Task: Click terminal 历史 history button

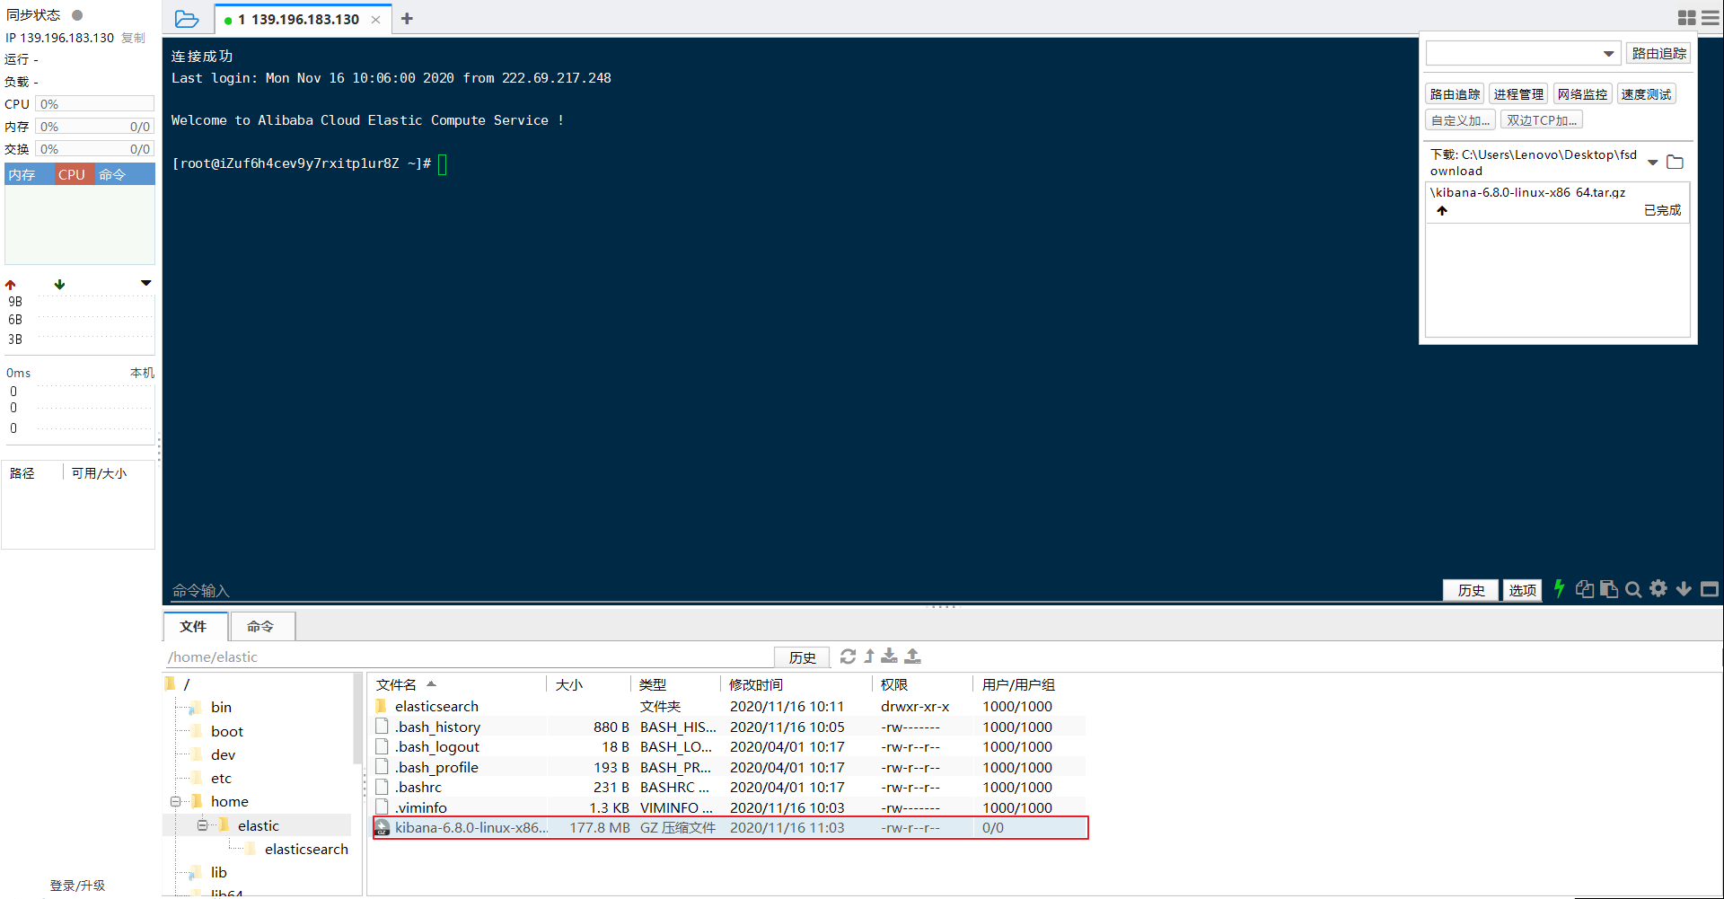Action: (1471, 590)
